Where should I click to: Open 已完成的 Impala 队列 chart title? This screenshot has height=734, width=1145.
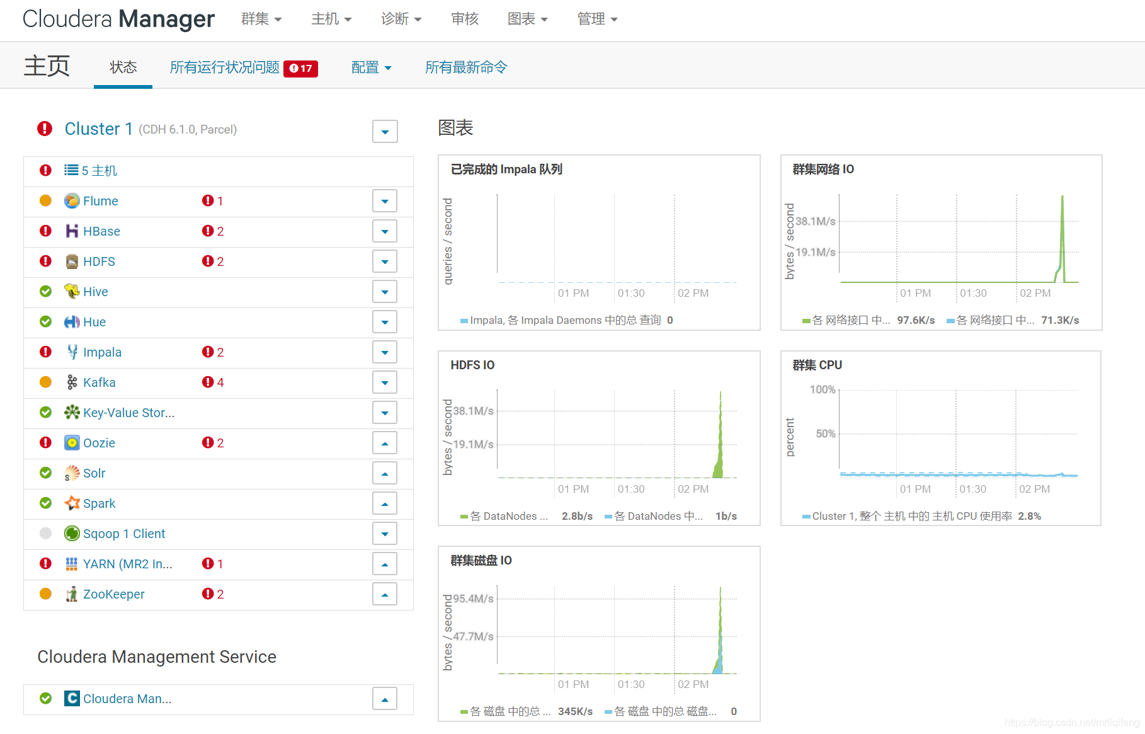[506, 169]
